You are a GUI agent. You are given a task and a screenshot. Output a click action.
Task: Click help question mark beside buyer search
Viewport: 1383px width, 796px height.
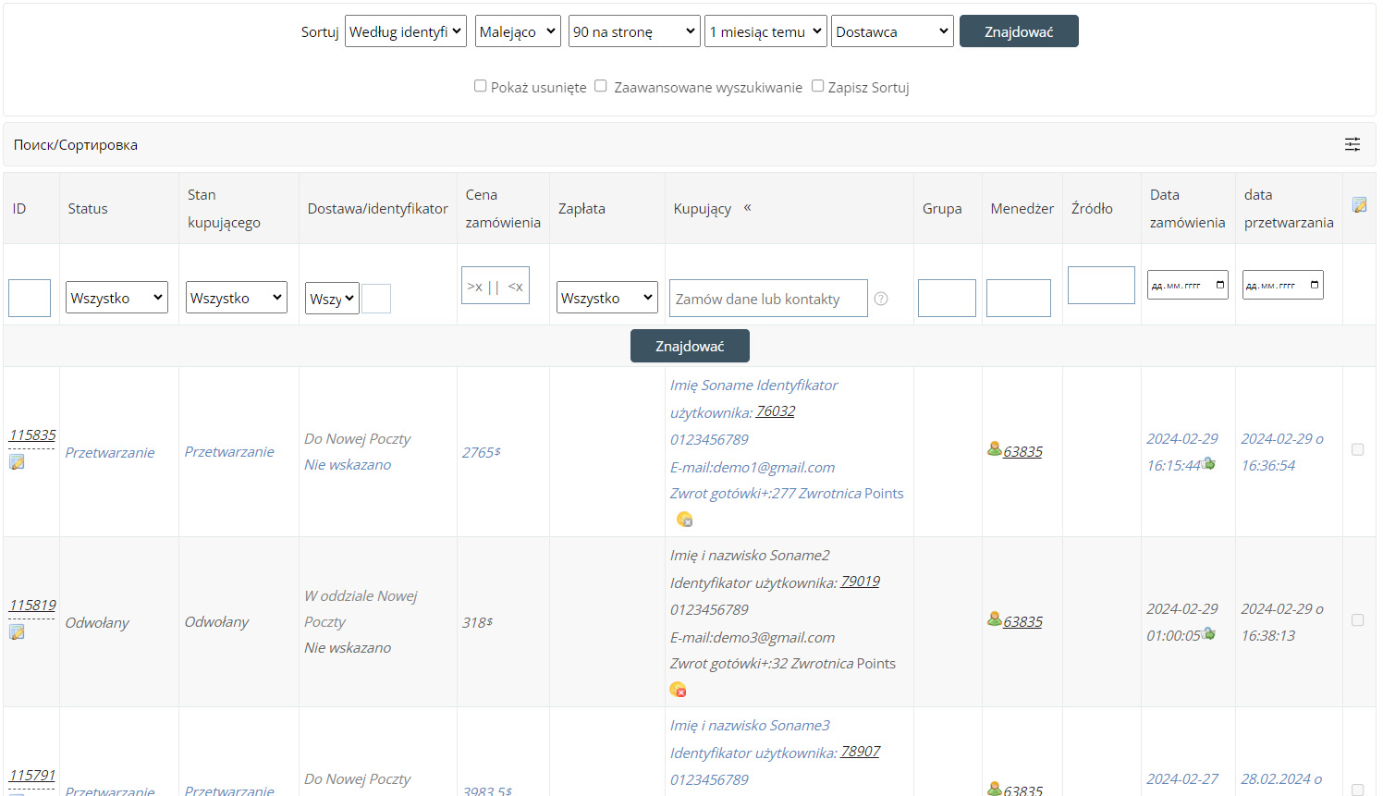coord(881,299)
